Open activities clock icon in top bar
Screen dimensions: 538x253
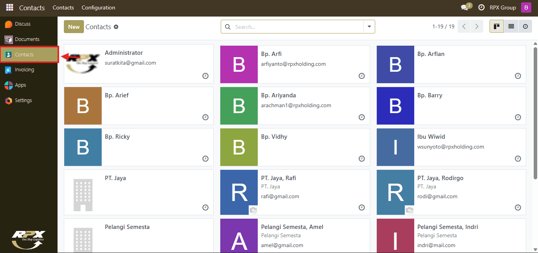point(481,7)
